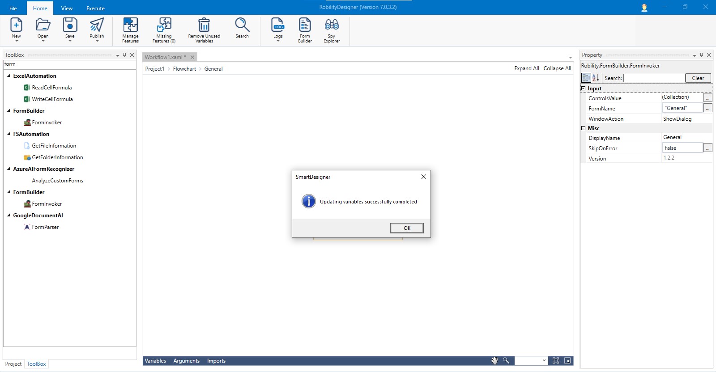
Task: Click the Manage Features icon
Action: click(x=130, y=30)
